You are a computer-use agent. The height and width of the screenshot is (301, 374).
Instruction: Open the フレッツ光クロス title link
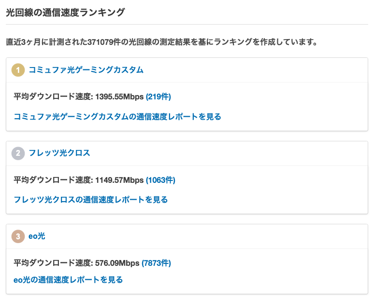point(59,153)
